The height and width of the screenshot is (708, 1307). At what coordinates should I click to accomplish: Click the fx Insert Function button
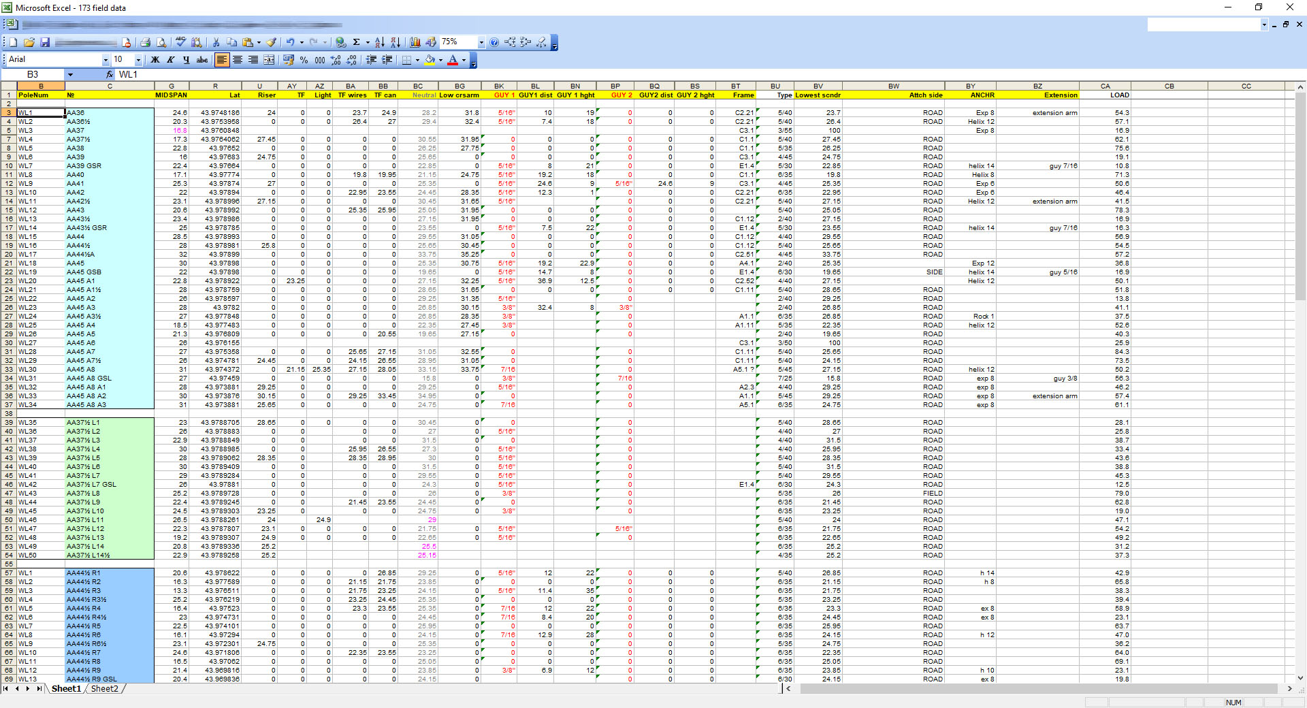[x=110, y=74]
